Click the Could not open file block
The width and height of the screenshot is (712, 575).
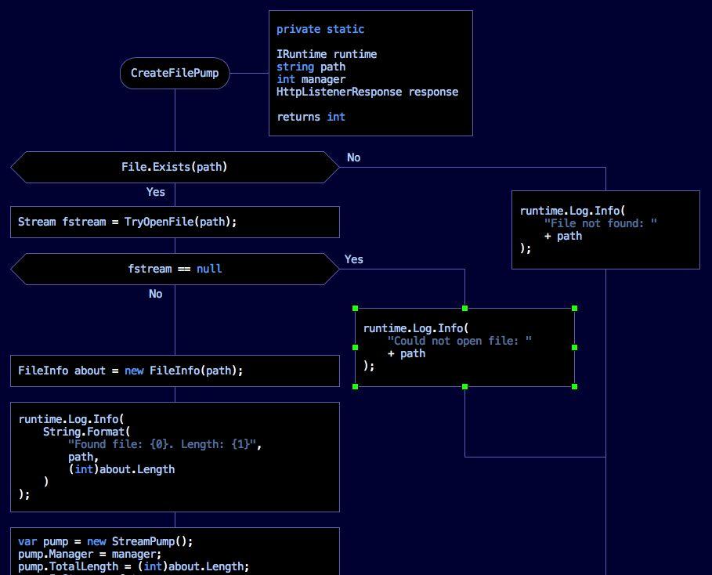pos(464,348)
